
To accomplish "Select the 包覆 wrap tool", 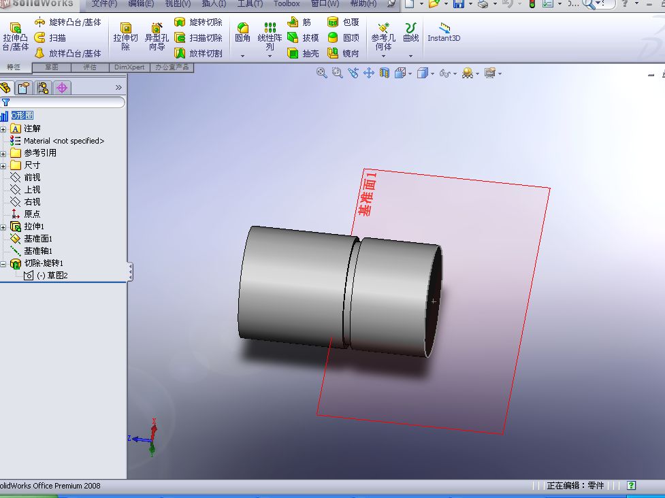I will 344,22.
